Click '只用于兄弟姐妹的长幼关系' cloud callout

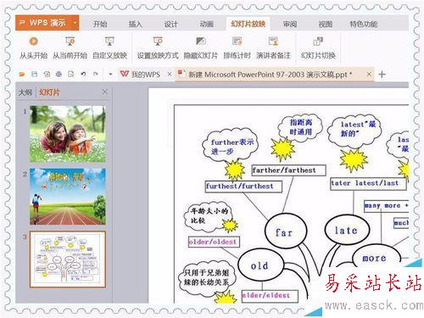coord(207,278)
